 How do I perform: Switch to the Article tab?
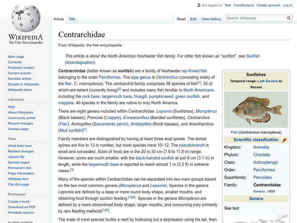(x=59, y=19)
